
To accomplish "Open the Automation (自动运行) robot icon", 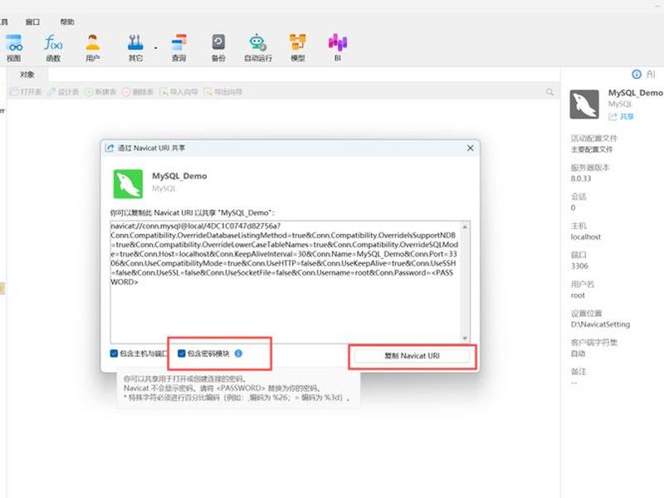I will pos(258,47).
